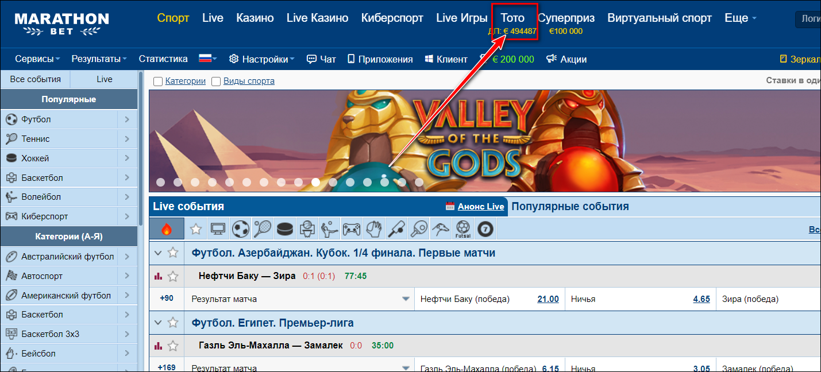This screenshot has height=372, width=821.
Task: Filter live events by Futsal icon
Action: point(463,229)
